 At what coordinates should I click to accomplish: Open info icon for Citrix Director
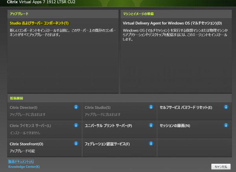[76, 107]
